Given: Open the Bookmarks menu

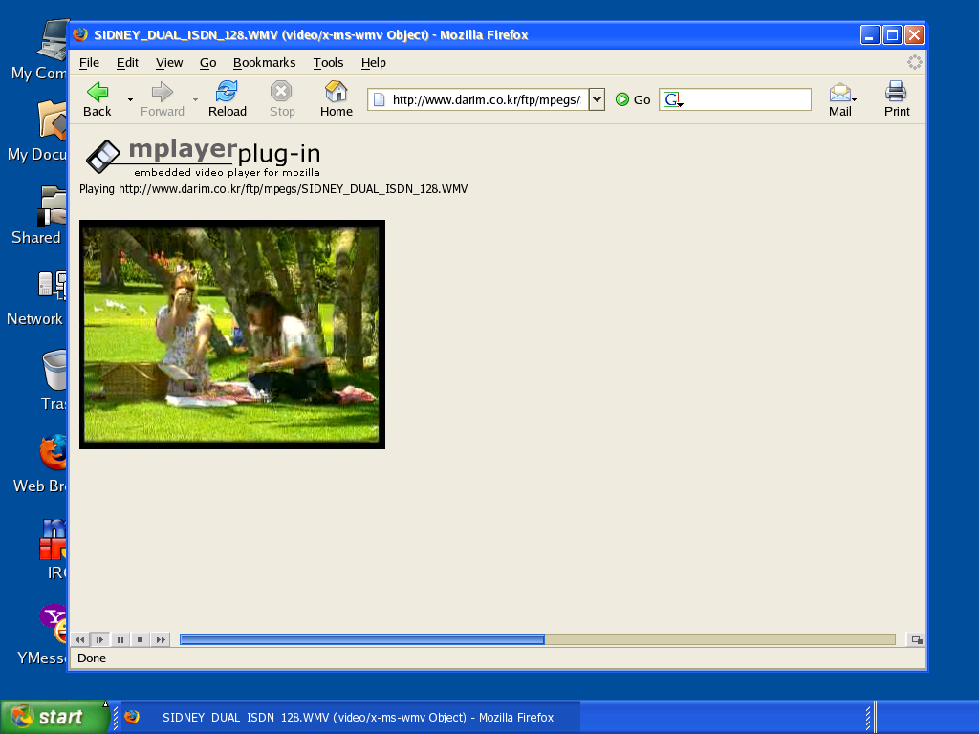Looking at the screenshot, I should coord(264,62).
